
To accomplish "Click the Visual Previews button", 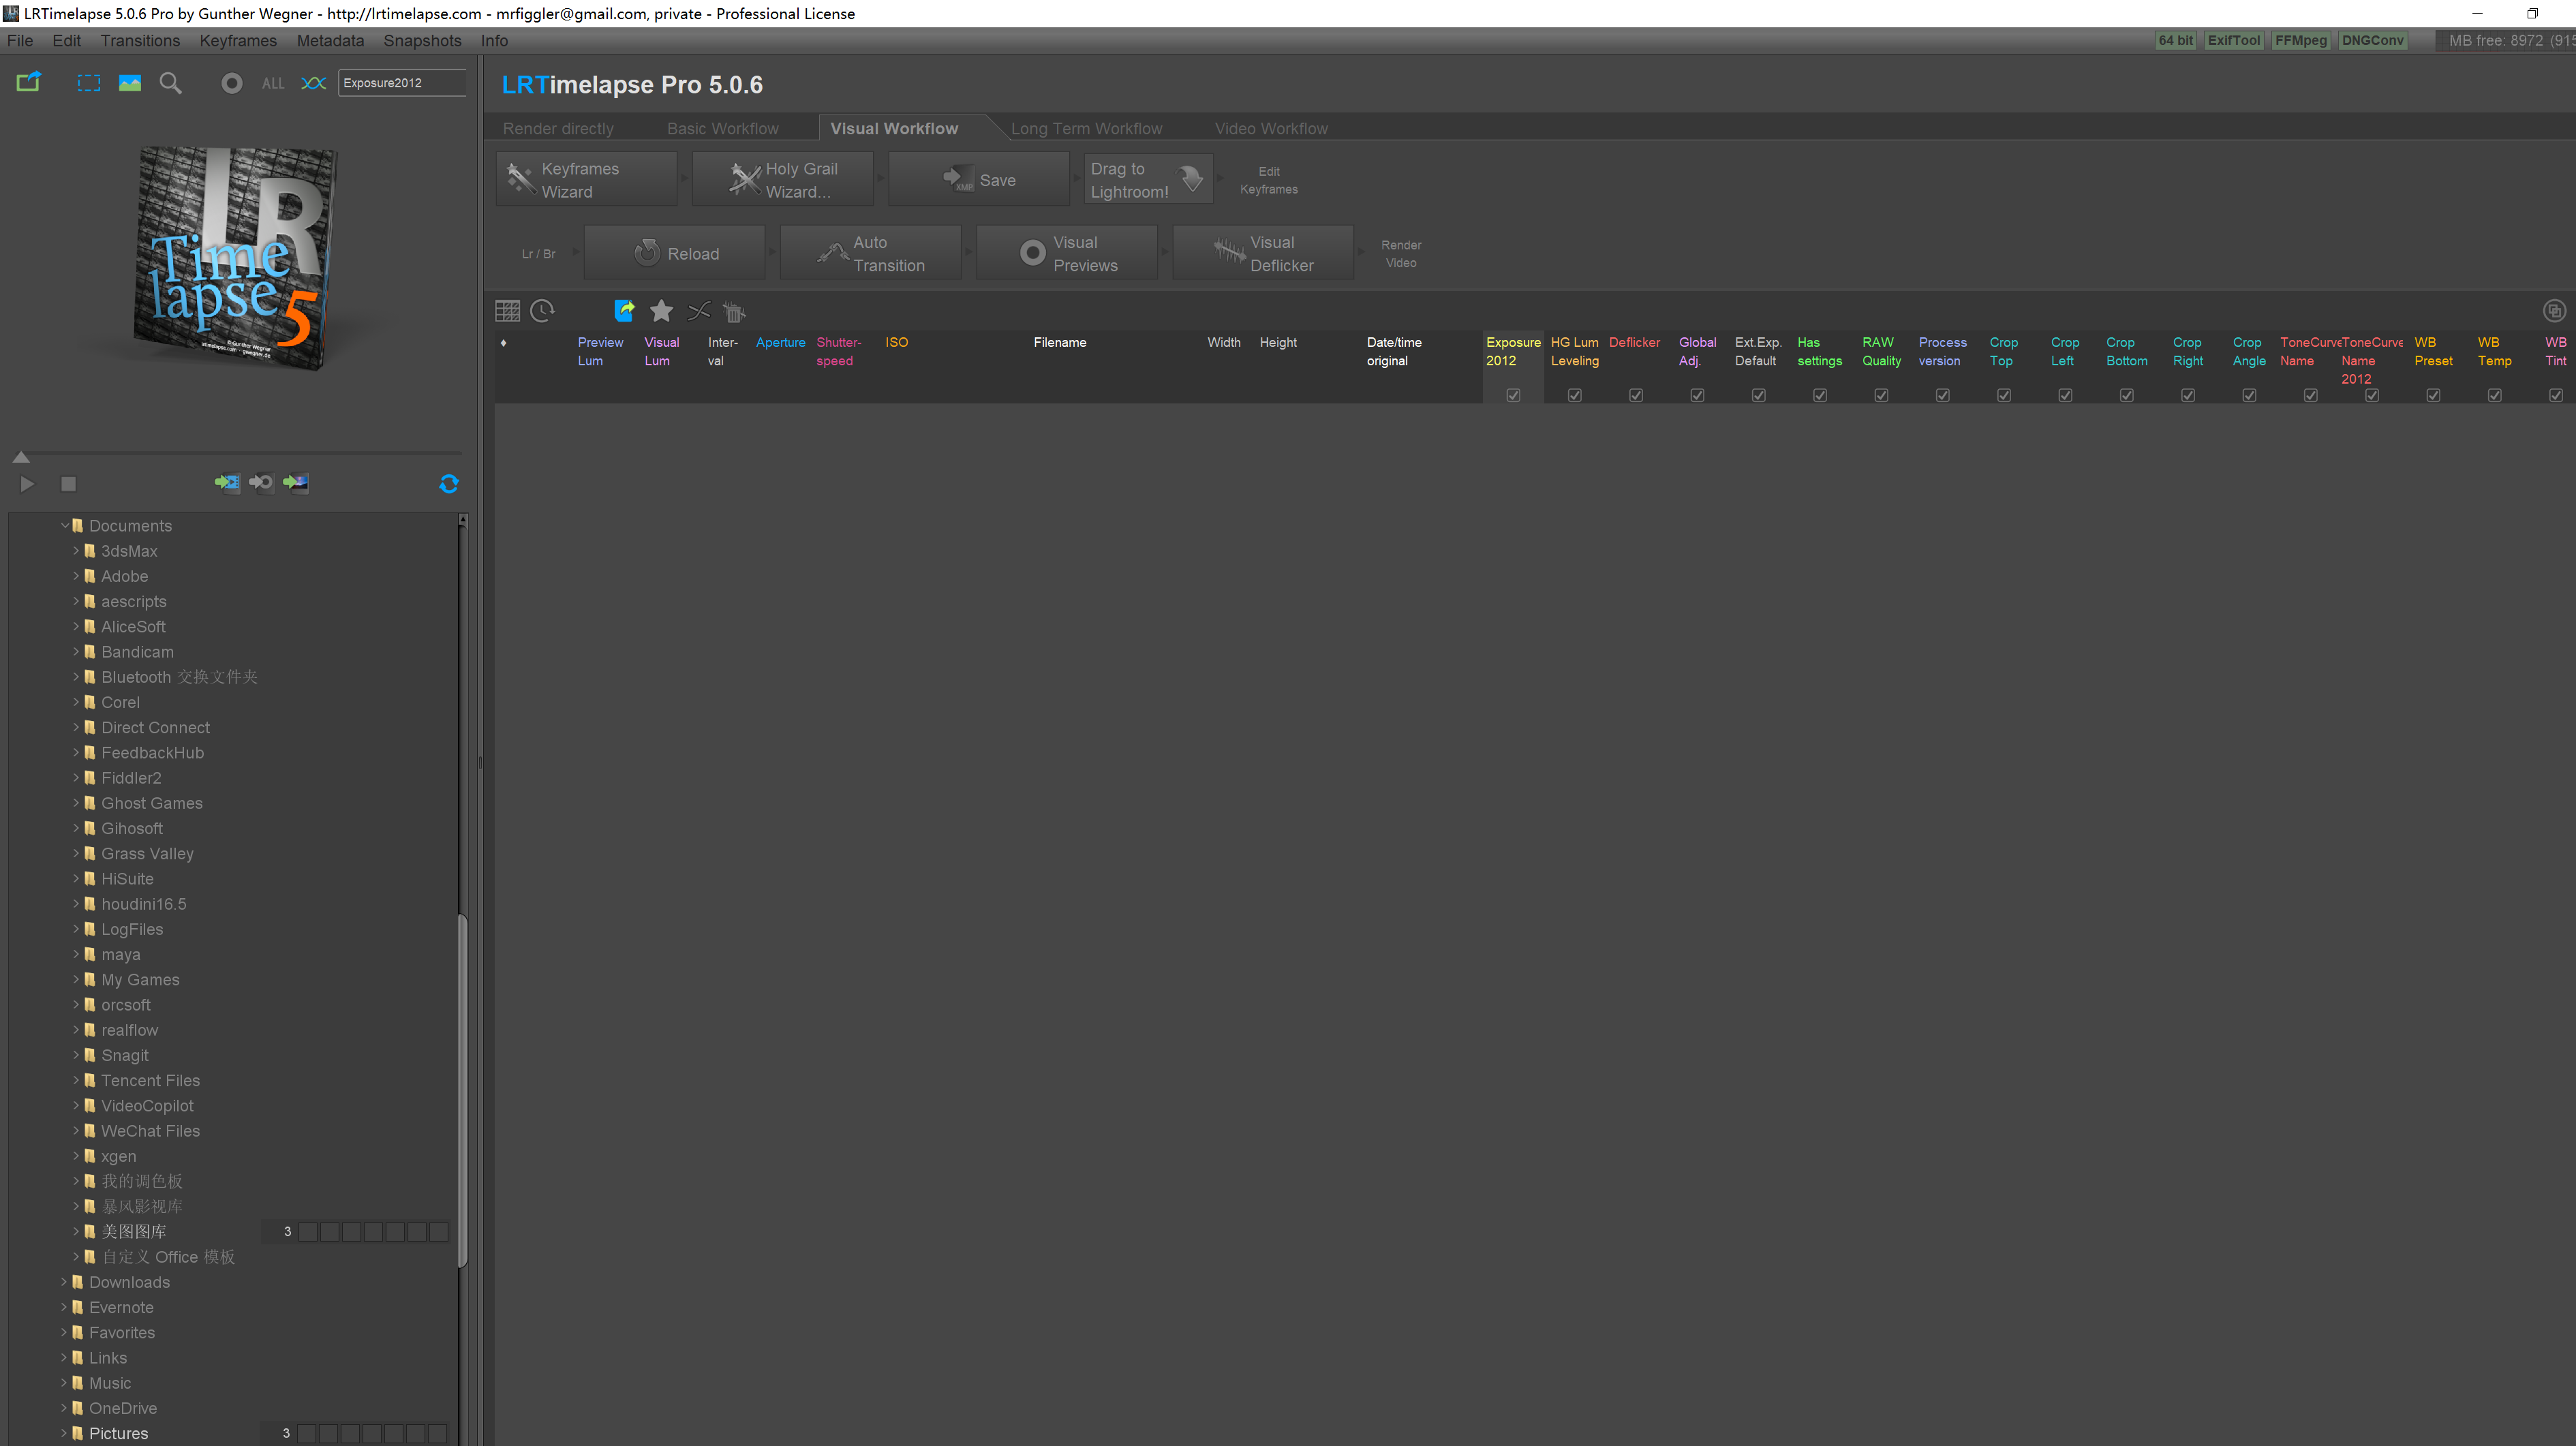I will point(1067,253).
